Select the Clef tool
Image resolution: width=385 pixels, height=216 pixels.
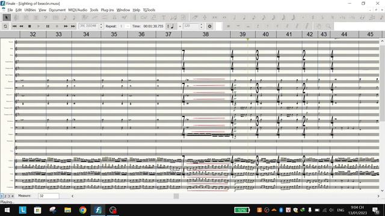click(x=46, y=17)
